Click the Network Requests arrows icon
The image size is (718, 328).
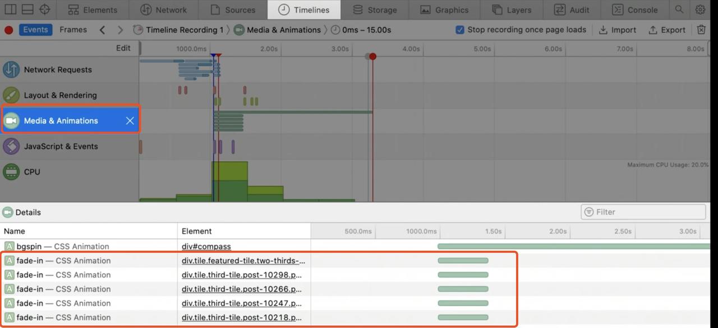click(x=11, y=70)
